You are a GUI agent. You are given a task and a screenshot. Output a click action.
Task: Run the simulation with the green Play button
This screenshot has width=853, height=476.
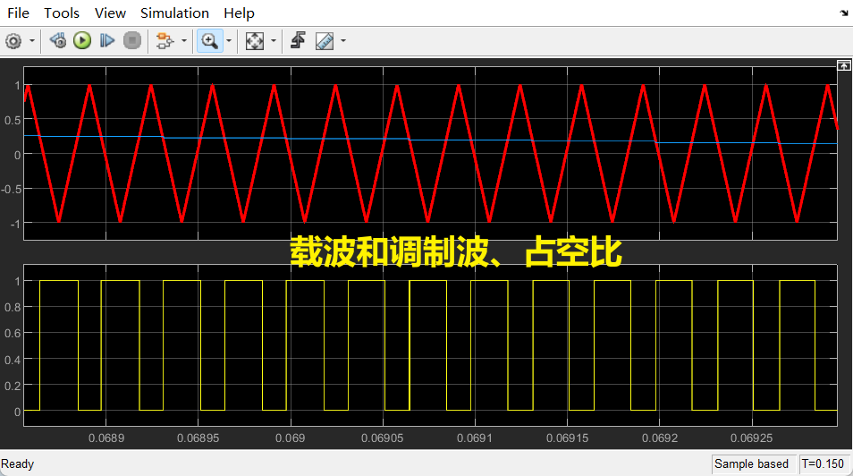click(82, 41)
